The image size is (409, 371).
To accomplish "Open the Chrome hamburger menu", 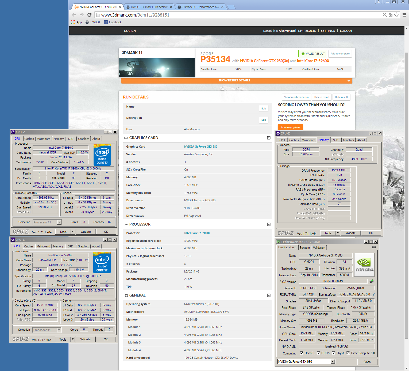I will click(x=404, y=15).
